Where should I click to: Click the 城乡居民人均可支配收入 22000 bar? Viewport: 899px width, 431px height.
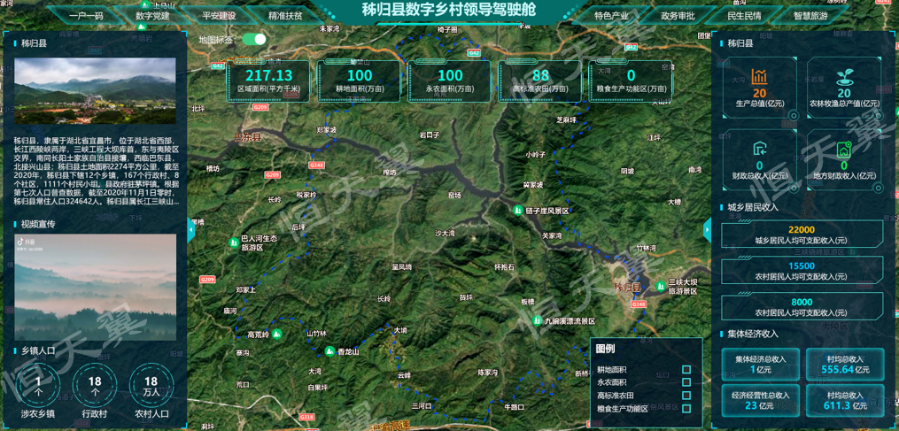pyautogui.click(x=802, y=234)
